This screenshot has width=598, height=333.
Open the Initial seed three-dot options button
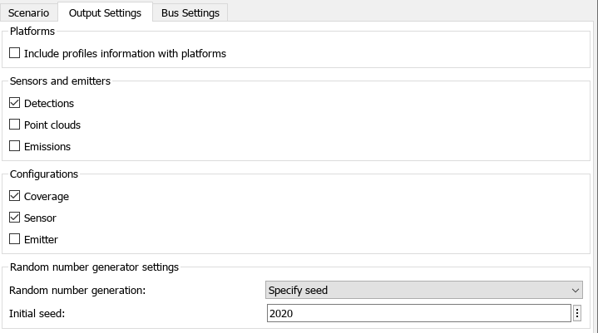click(577, 313)
